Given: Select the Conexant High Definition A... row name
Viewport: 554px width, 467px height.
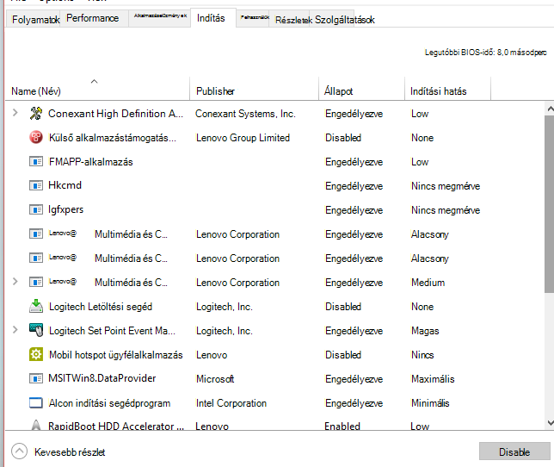Looking at the screenshot, I should click(x=115, y=114).
